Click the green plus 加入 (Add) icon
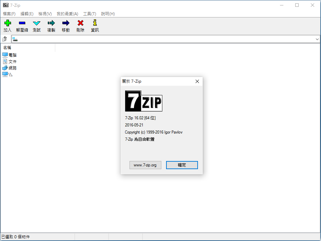This screenshot has width=321, height=241. pos(7,23)
